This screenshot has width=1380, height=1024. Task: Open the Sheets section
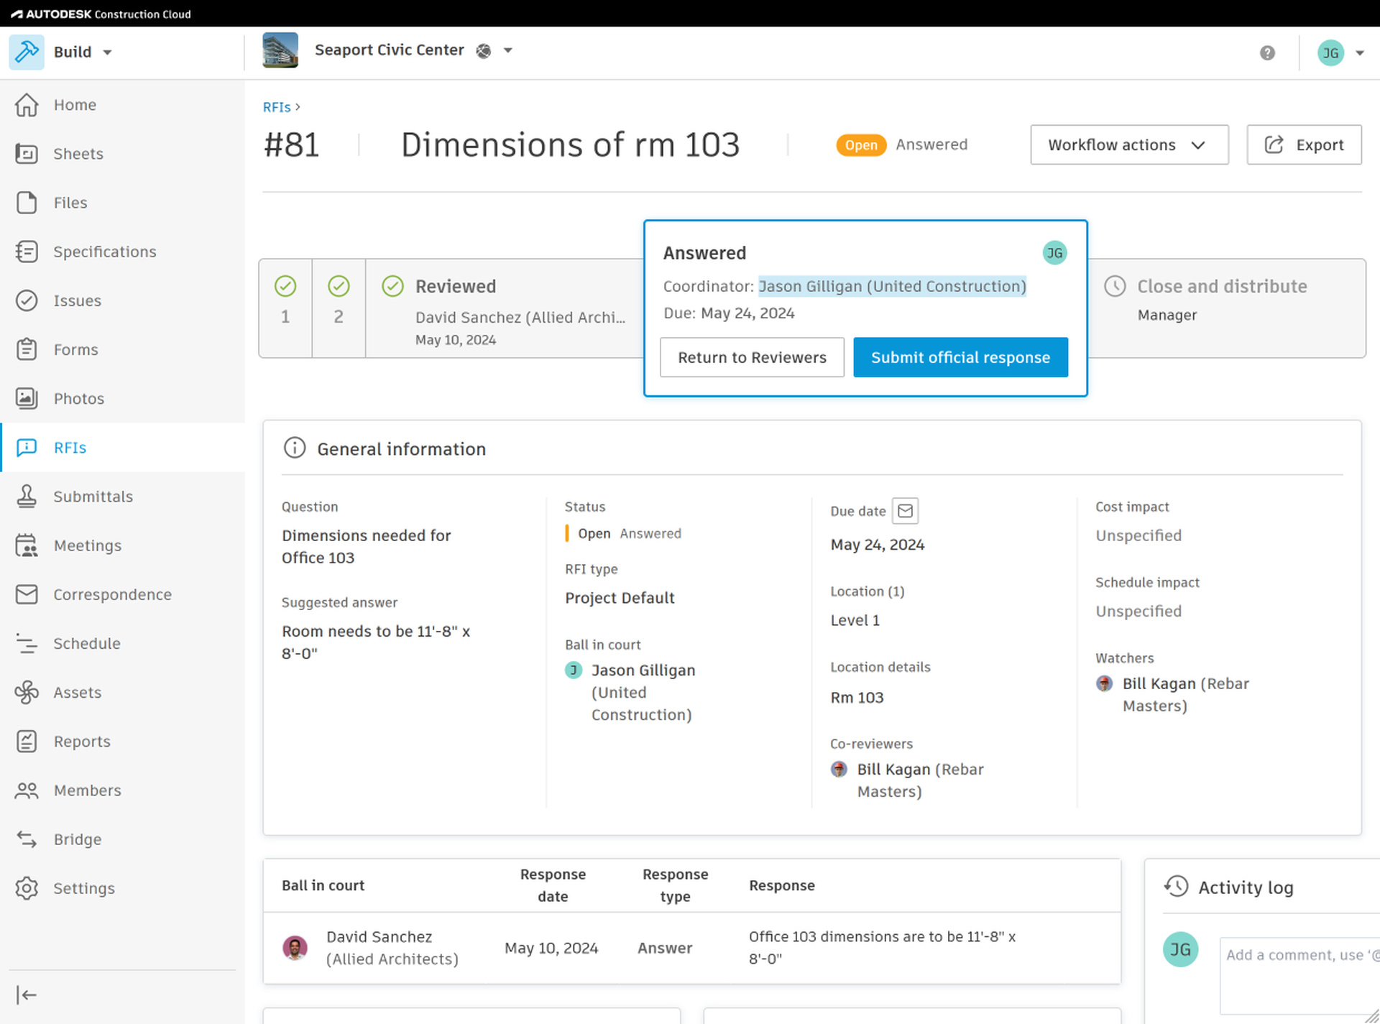point(78,153)
